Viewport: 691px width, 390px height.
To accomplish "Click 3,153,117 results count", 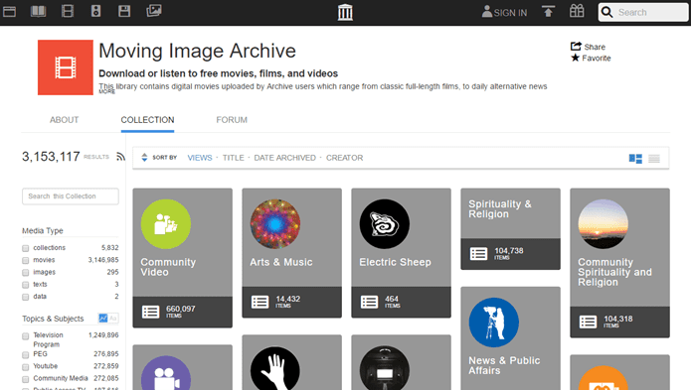I will (x=51, y=157).
